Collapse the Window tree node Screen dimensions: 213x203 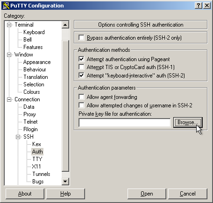(9, 55)
